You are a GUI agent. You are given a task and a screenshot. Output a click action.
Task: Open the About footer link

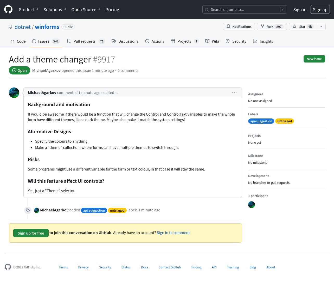(271, 267)
